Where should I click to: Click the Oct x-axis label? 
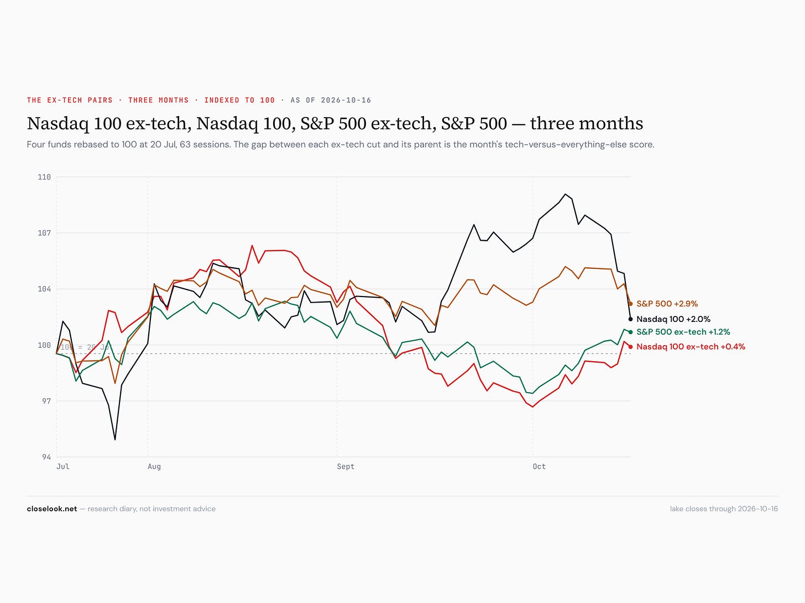coord(539,467)
